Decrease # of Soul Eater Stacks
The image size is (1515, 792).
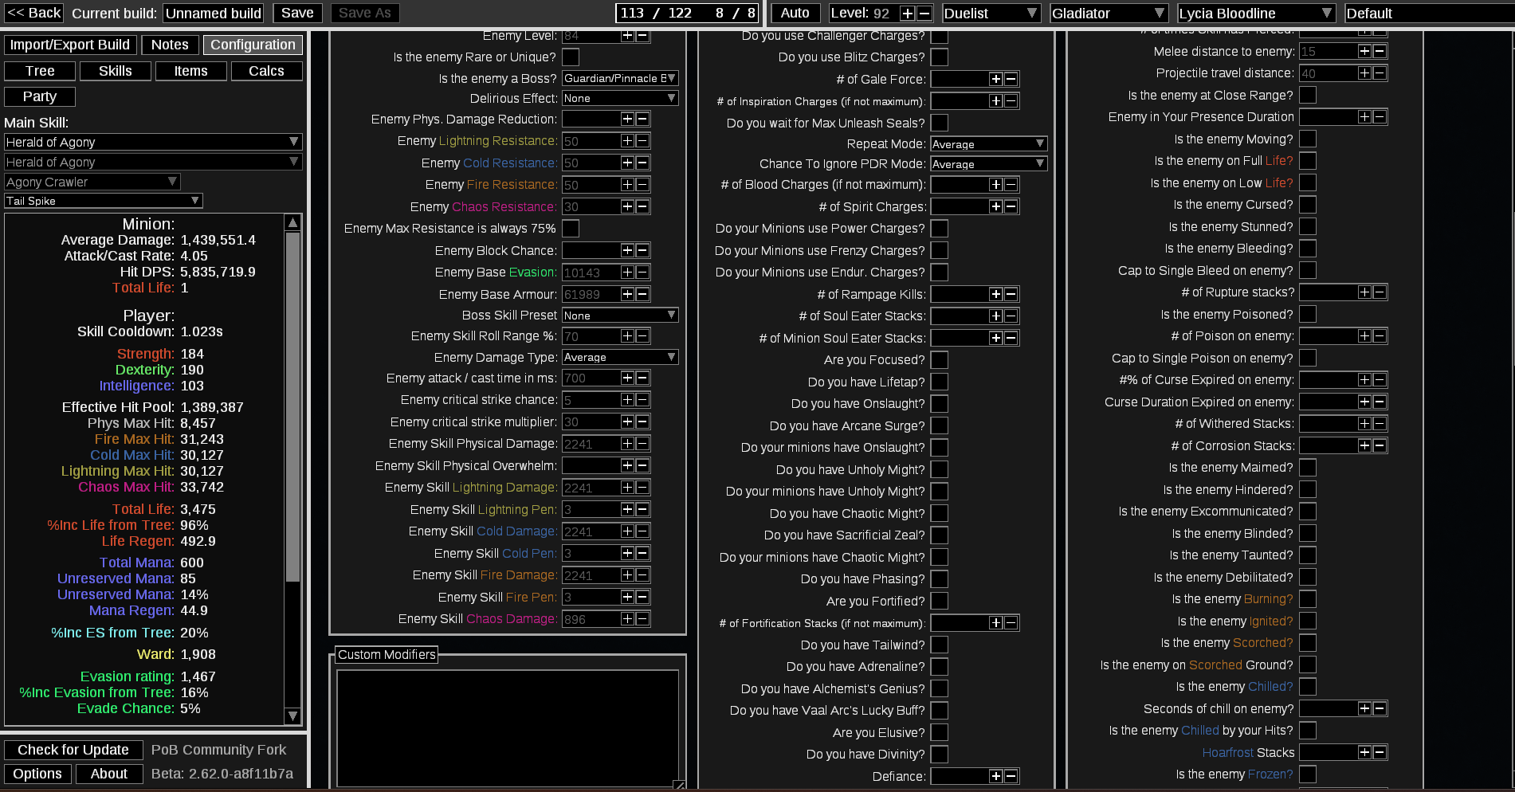pos(1011,316)
